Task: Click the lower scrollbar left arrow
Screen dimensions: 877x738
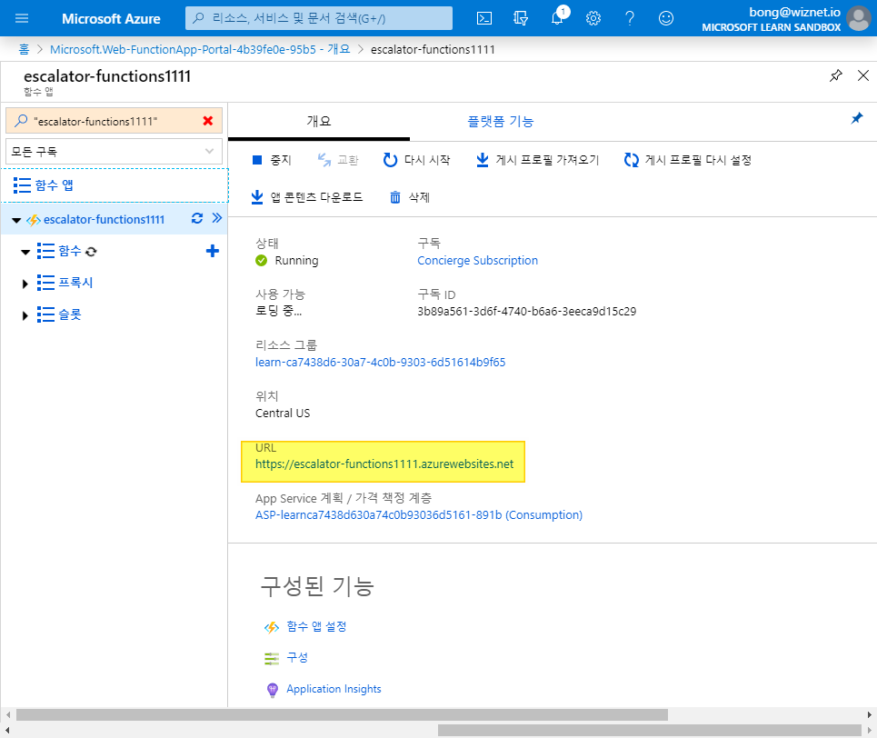Action: click(x=7, y=730)
